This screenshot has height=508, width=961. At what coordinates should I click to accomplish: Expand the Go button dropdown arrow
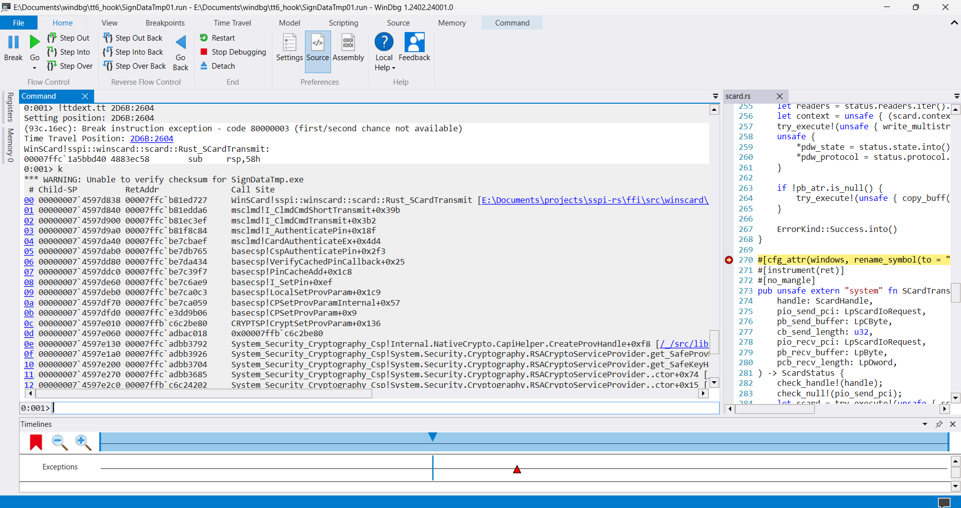point(35,68)
